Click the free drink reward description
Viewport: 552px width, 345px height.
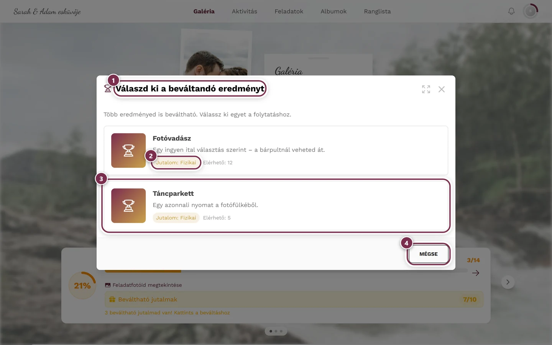click(239, 150)
